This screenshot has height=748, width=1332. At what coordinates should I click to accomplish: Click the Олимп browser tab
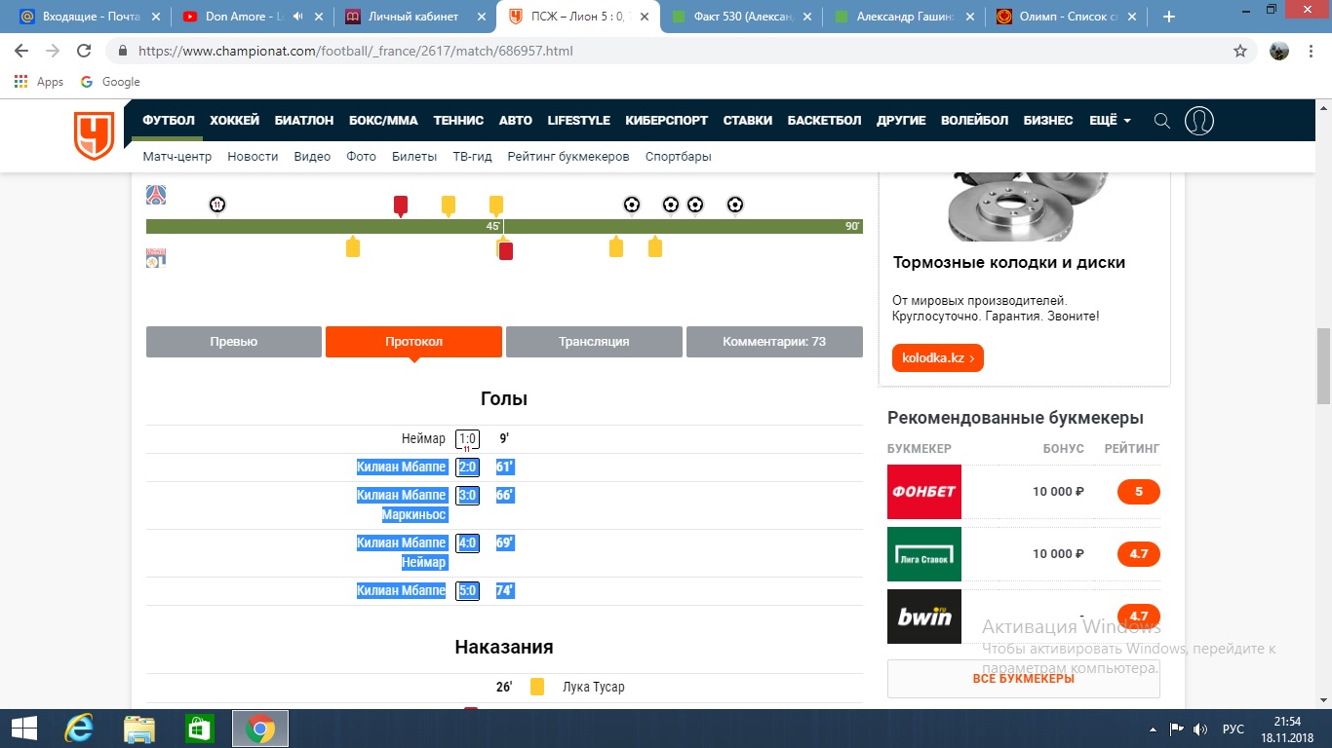(1065, 17)
